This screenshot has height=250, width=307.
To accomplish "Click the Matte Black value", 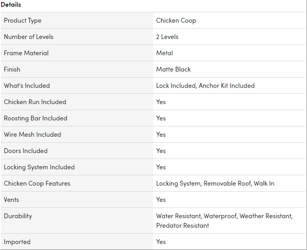I will point(173,69).
